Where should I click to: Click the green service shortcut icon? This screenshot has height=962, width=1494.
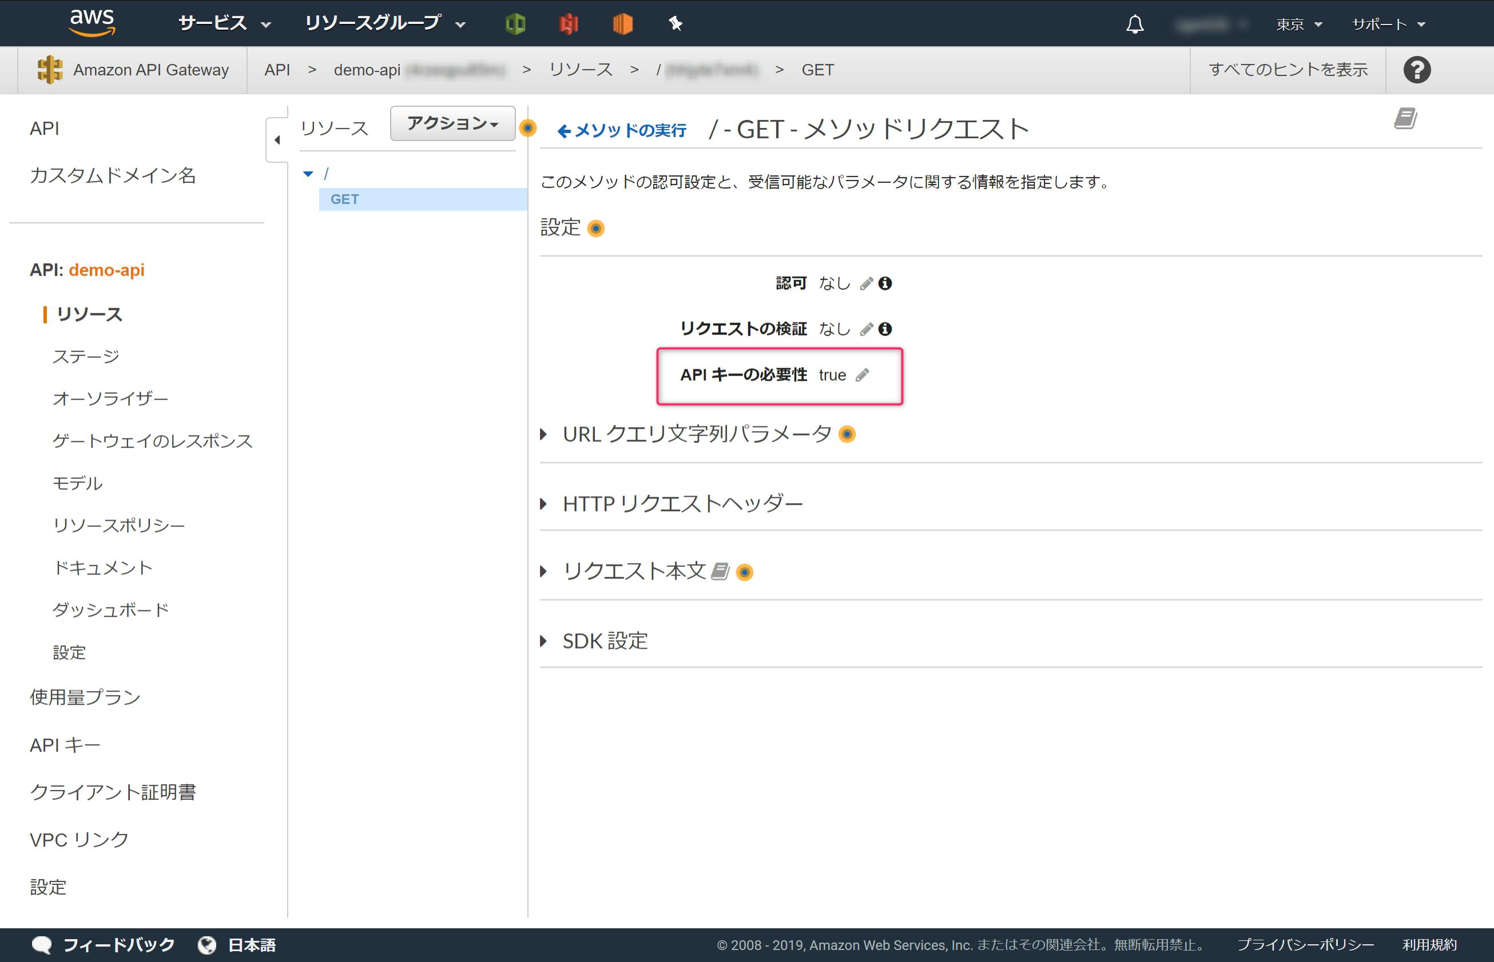515,24
